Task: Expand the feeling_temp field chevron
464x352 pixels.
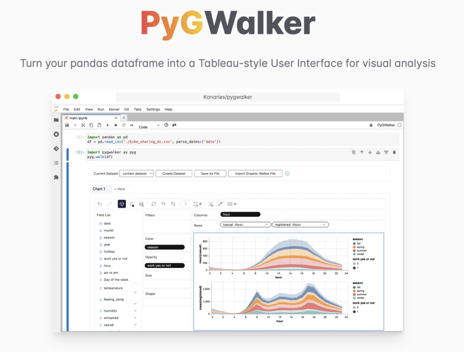Action: (135, 303)
